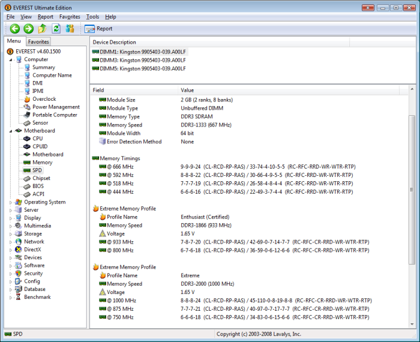
Task: Open the Chipset page icon
Action: tap(27, 178)
